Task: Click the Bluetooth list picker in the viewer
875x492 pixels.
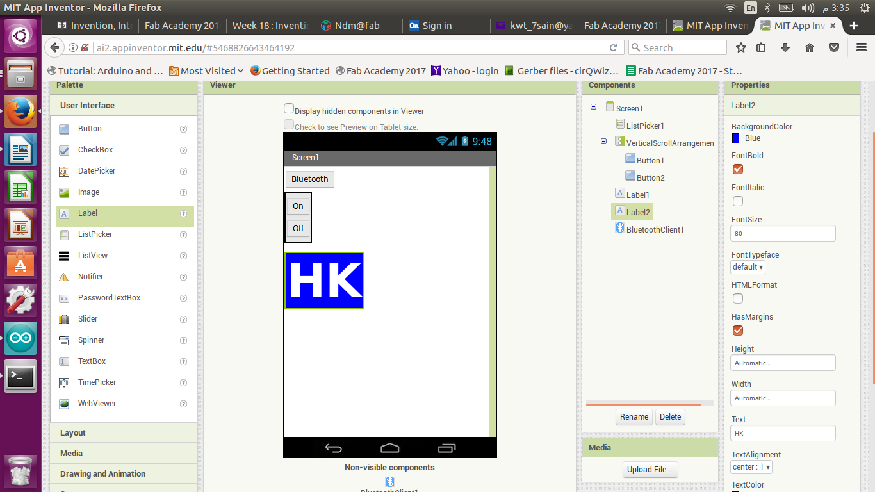Action: [310, 179]
